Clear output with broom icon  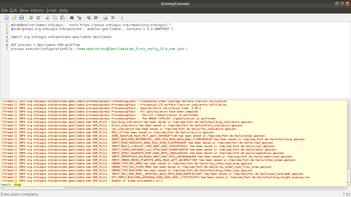click(x=122, y=18)
